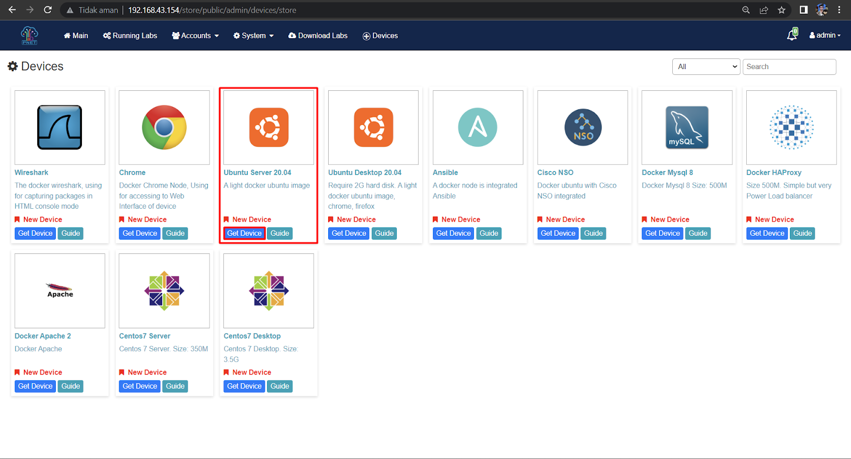Image resolution: width=851 pixels, height=459 pixels.
Task: Open Guide for Docker Apache 2
Action: point(71,386)
